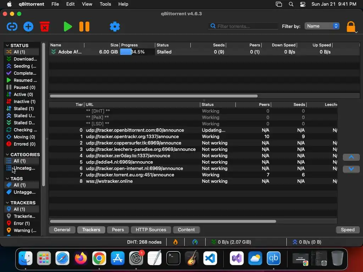Select the Seeding status filter

(x=22, y=66)
